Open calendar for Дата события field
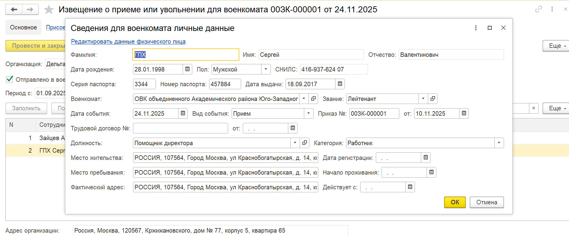569x241 pixels. coord(183,113)
